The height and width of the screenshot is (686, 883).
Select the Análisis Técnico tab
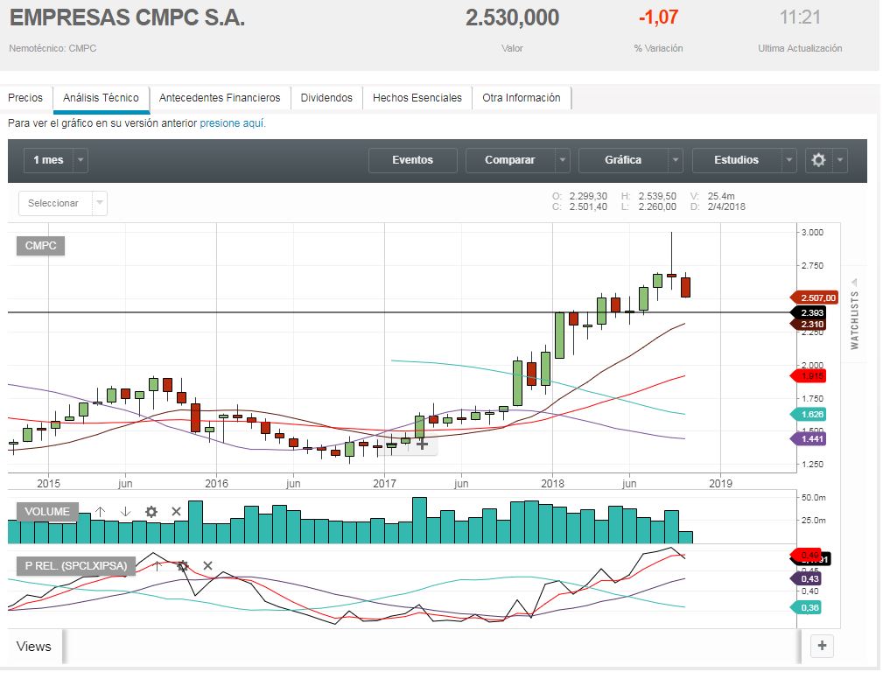[101, 97]
